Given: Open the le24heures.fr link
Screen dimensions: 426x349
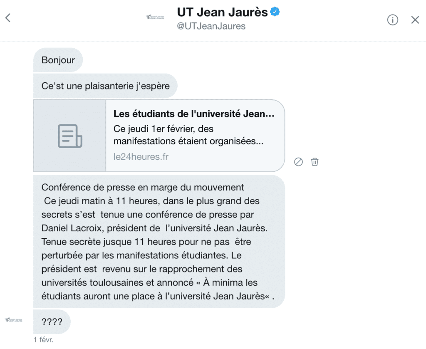Looking at the screenshot, I should point(141,157).
